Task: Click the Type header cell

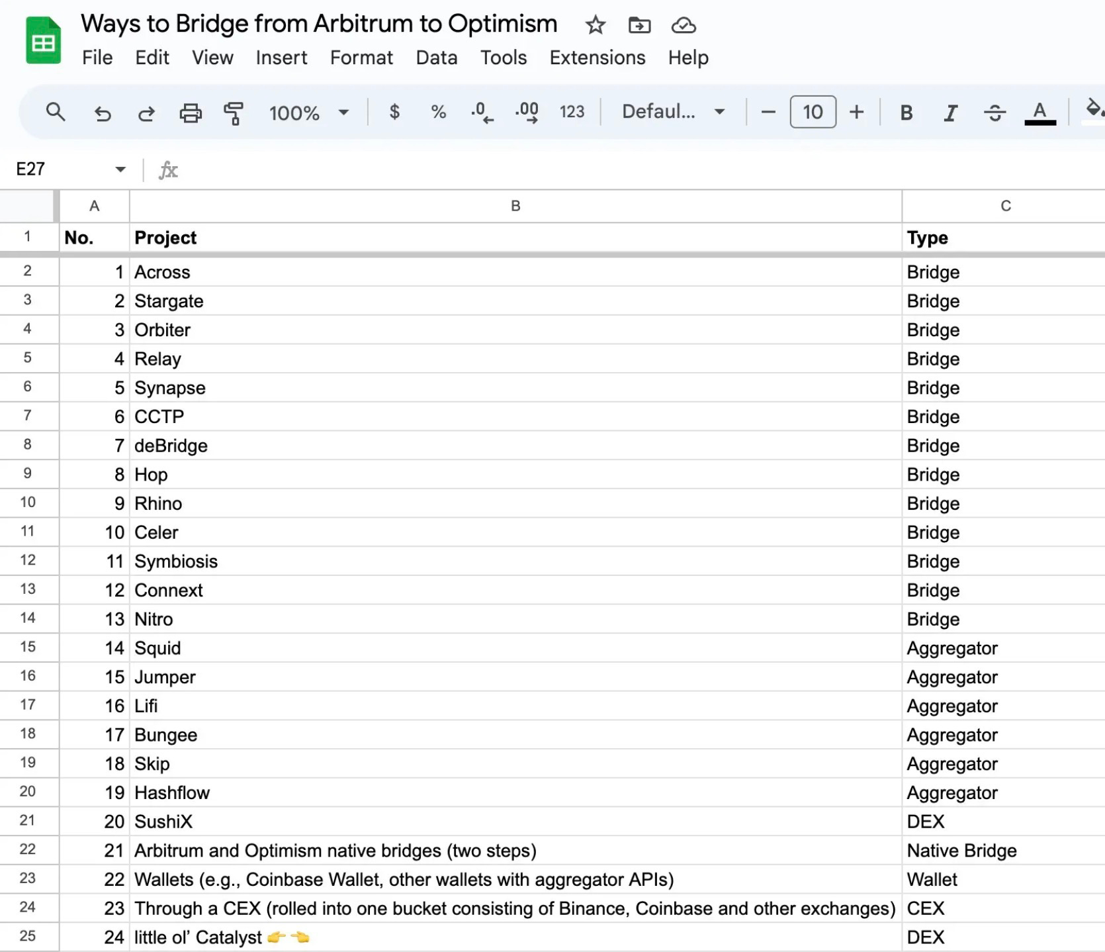Action: 1004,238
